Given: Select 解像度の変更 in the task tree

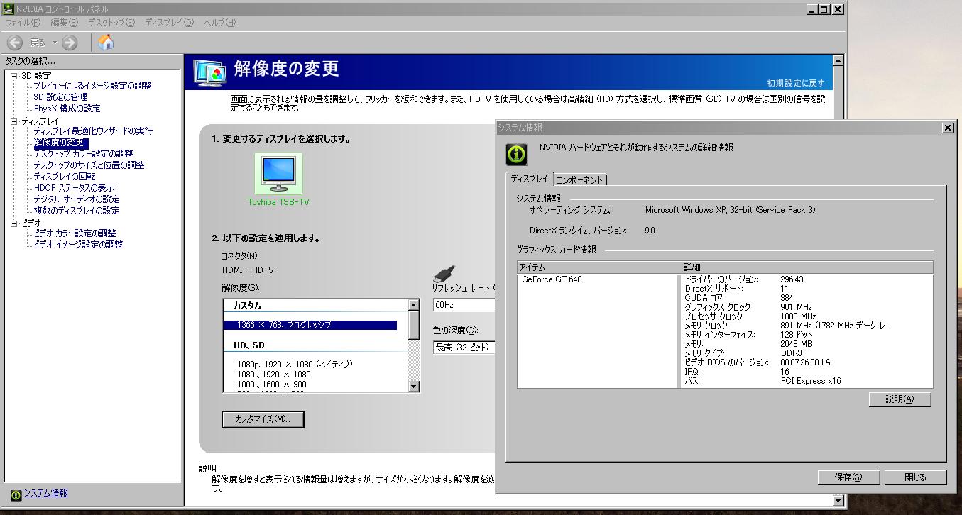Looking at the screenshot, I should click(x=61, y=143).
